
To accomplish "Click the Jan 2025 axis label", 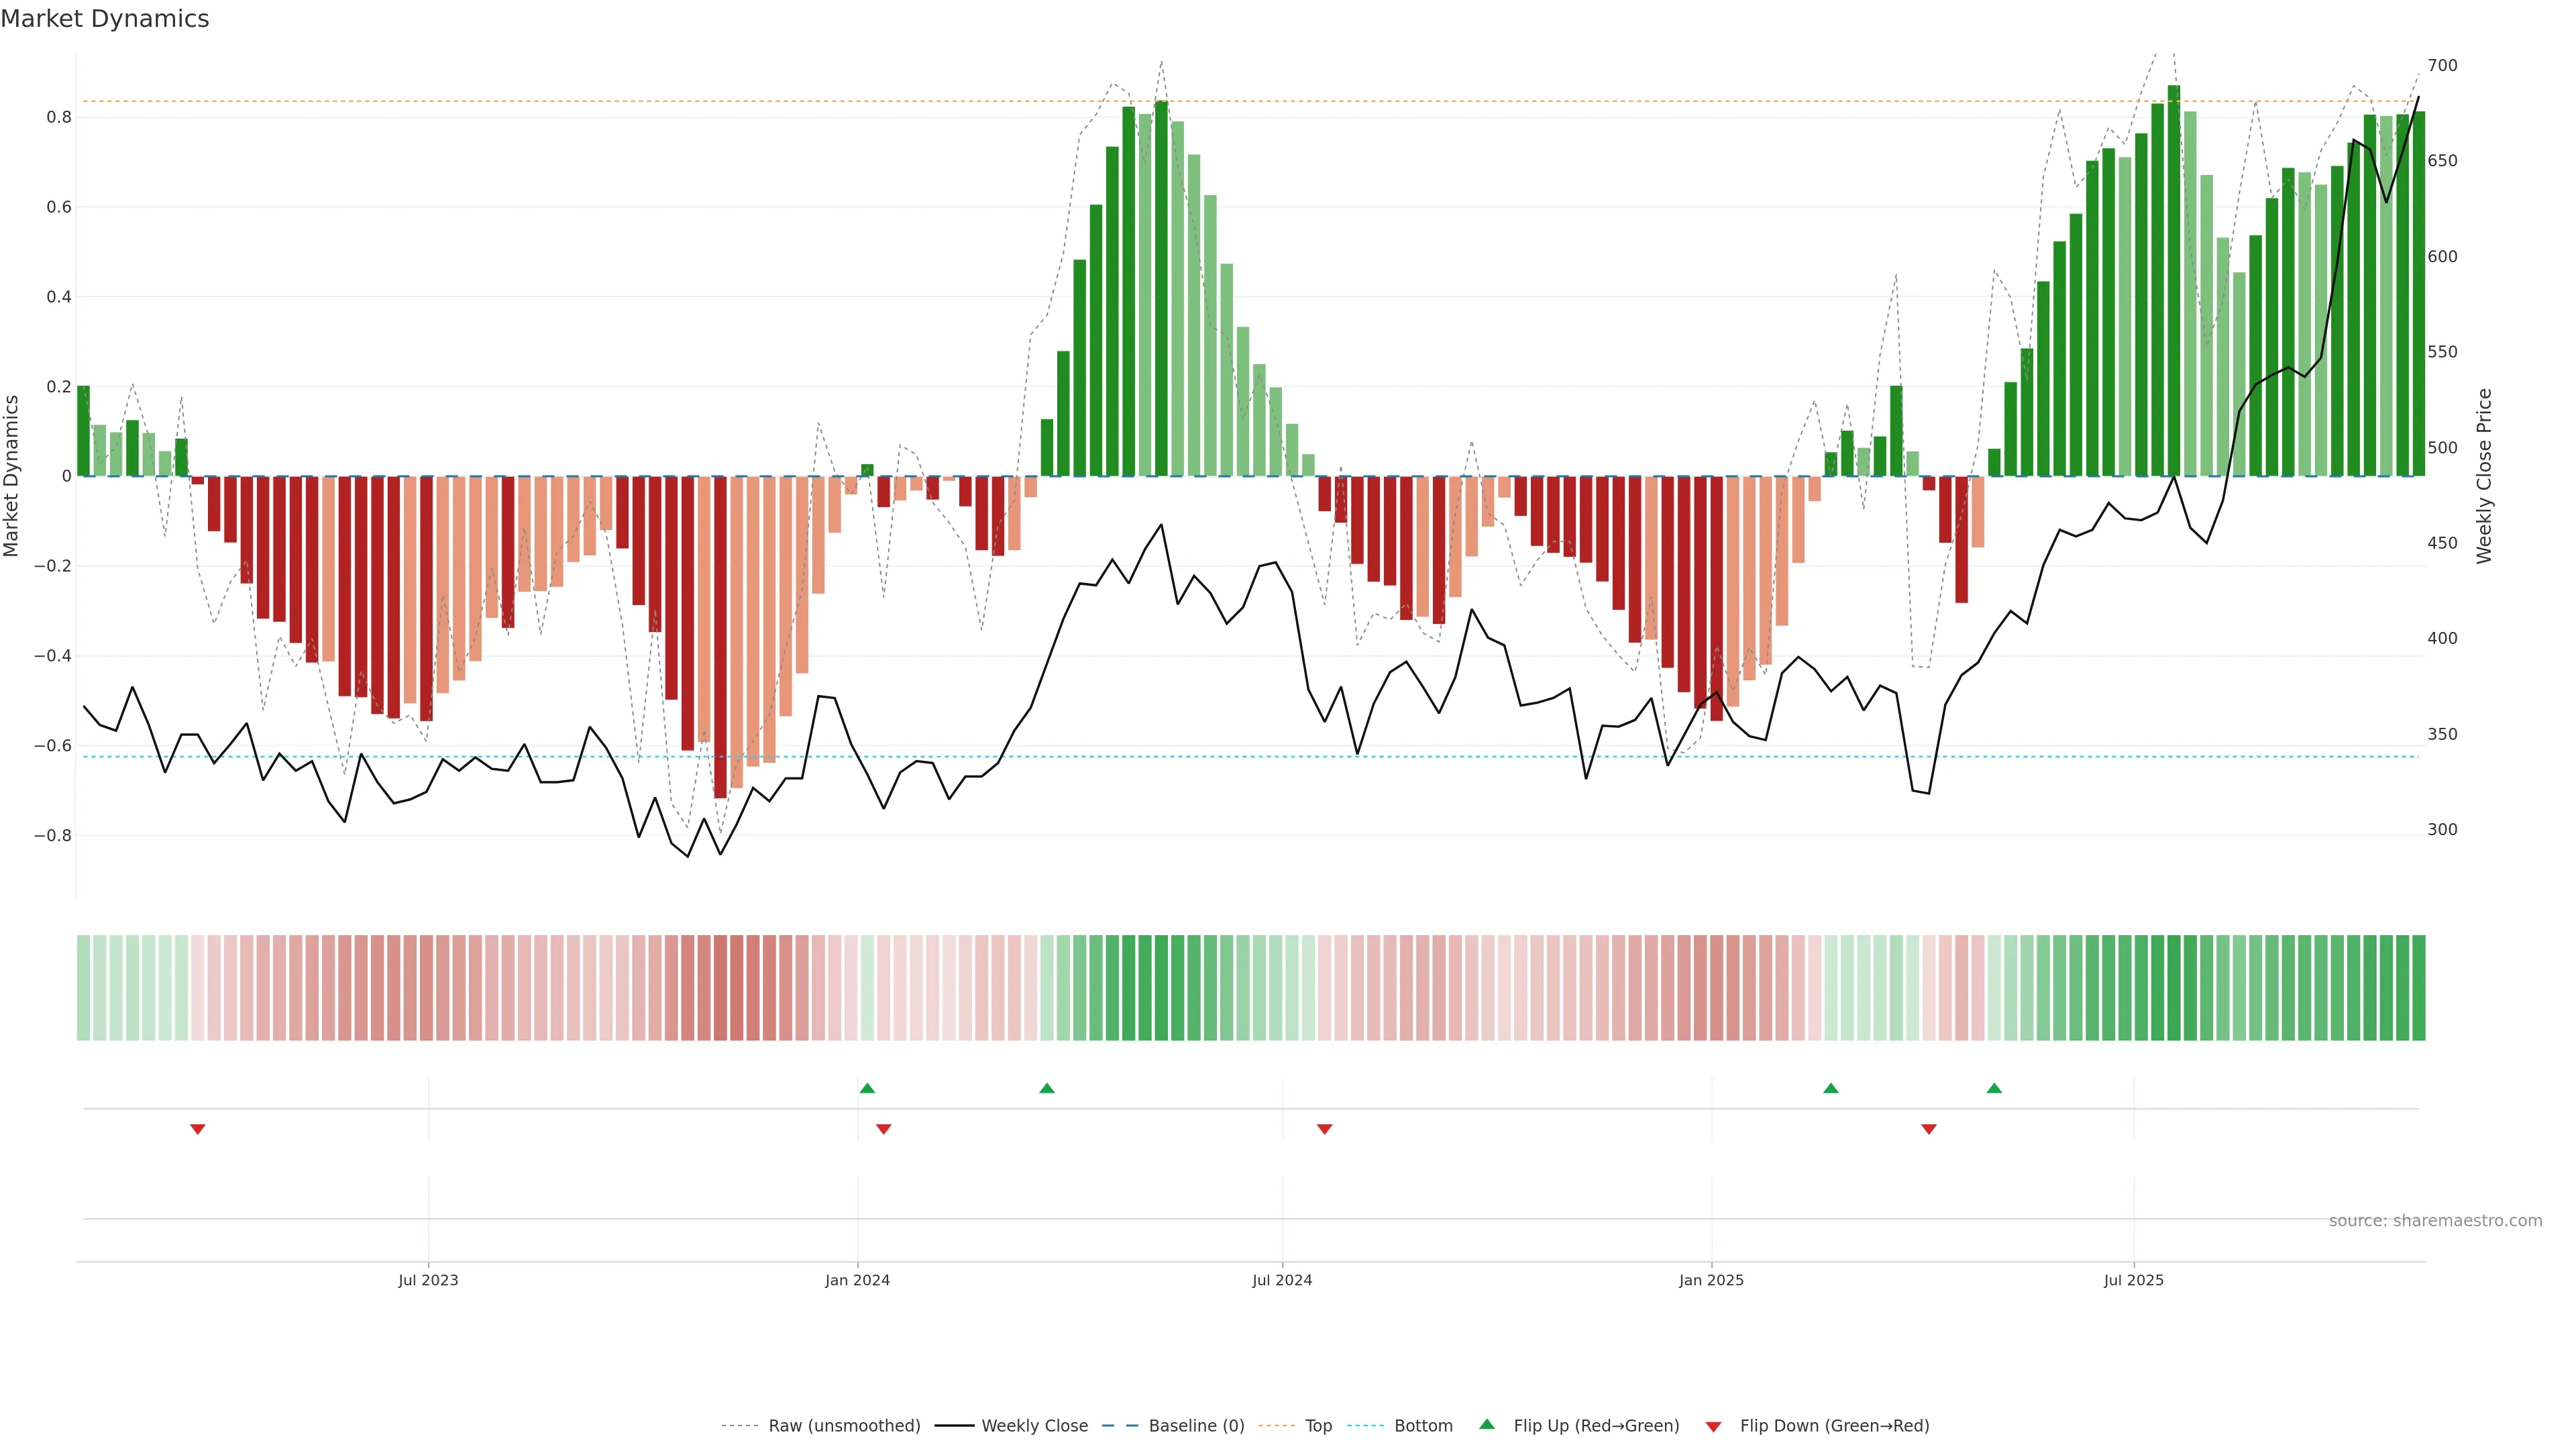I will tap(1711, 1280).
